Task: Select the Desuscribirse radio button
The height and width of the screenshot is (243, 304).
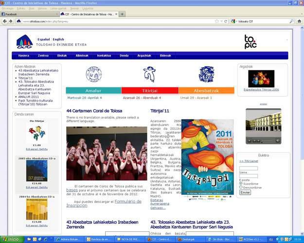Action: 241,187
